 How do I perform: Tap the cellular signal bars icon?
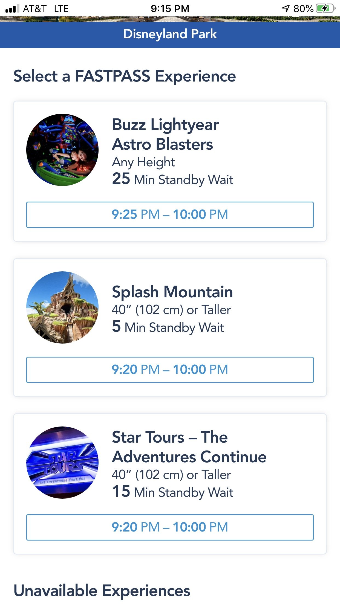point(12,8)
